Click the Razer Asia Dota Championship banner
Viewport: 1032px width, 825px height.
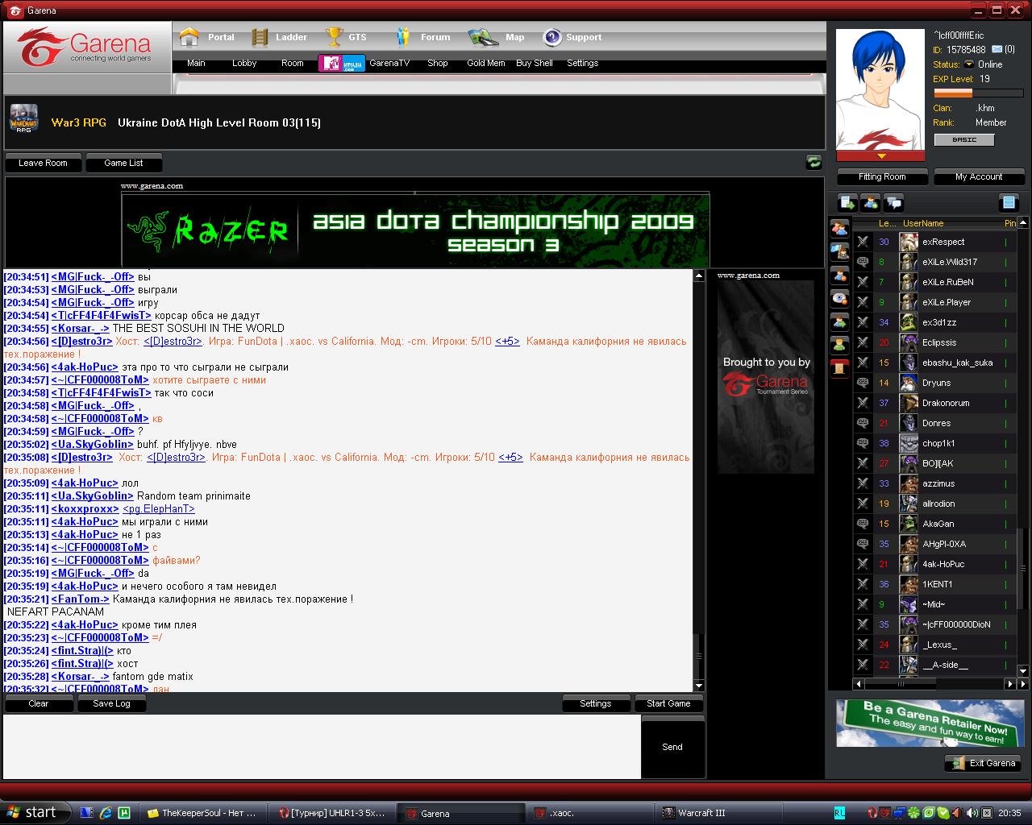(416, 230)
